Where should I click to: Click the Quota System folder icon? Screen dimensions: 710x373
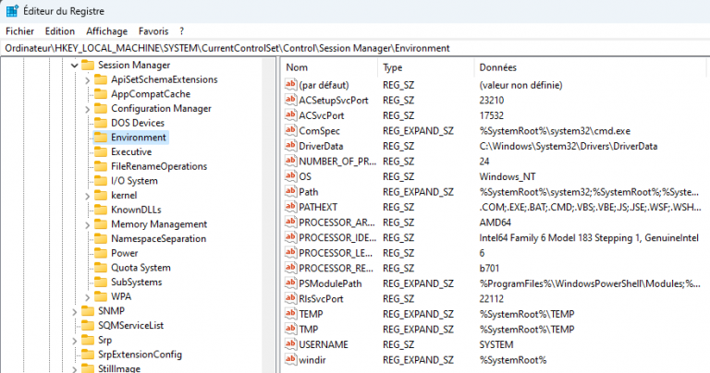[101, 268]
